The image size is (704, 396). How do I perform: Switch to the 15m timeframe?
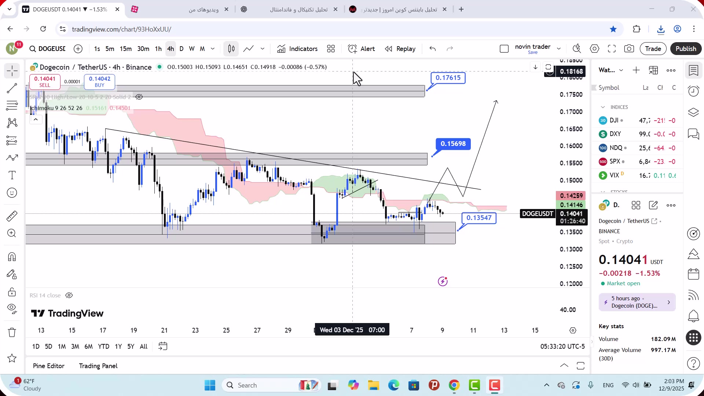pyautogui.click(x=125, y=49)
